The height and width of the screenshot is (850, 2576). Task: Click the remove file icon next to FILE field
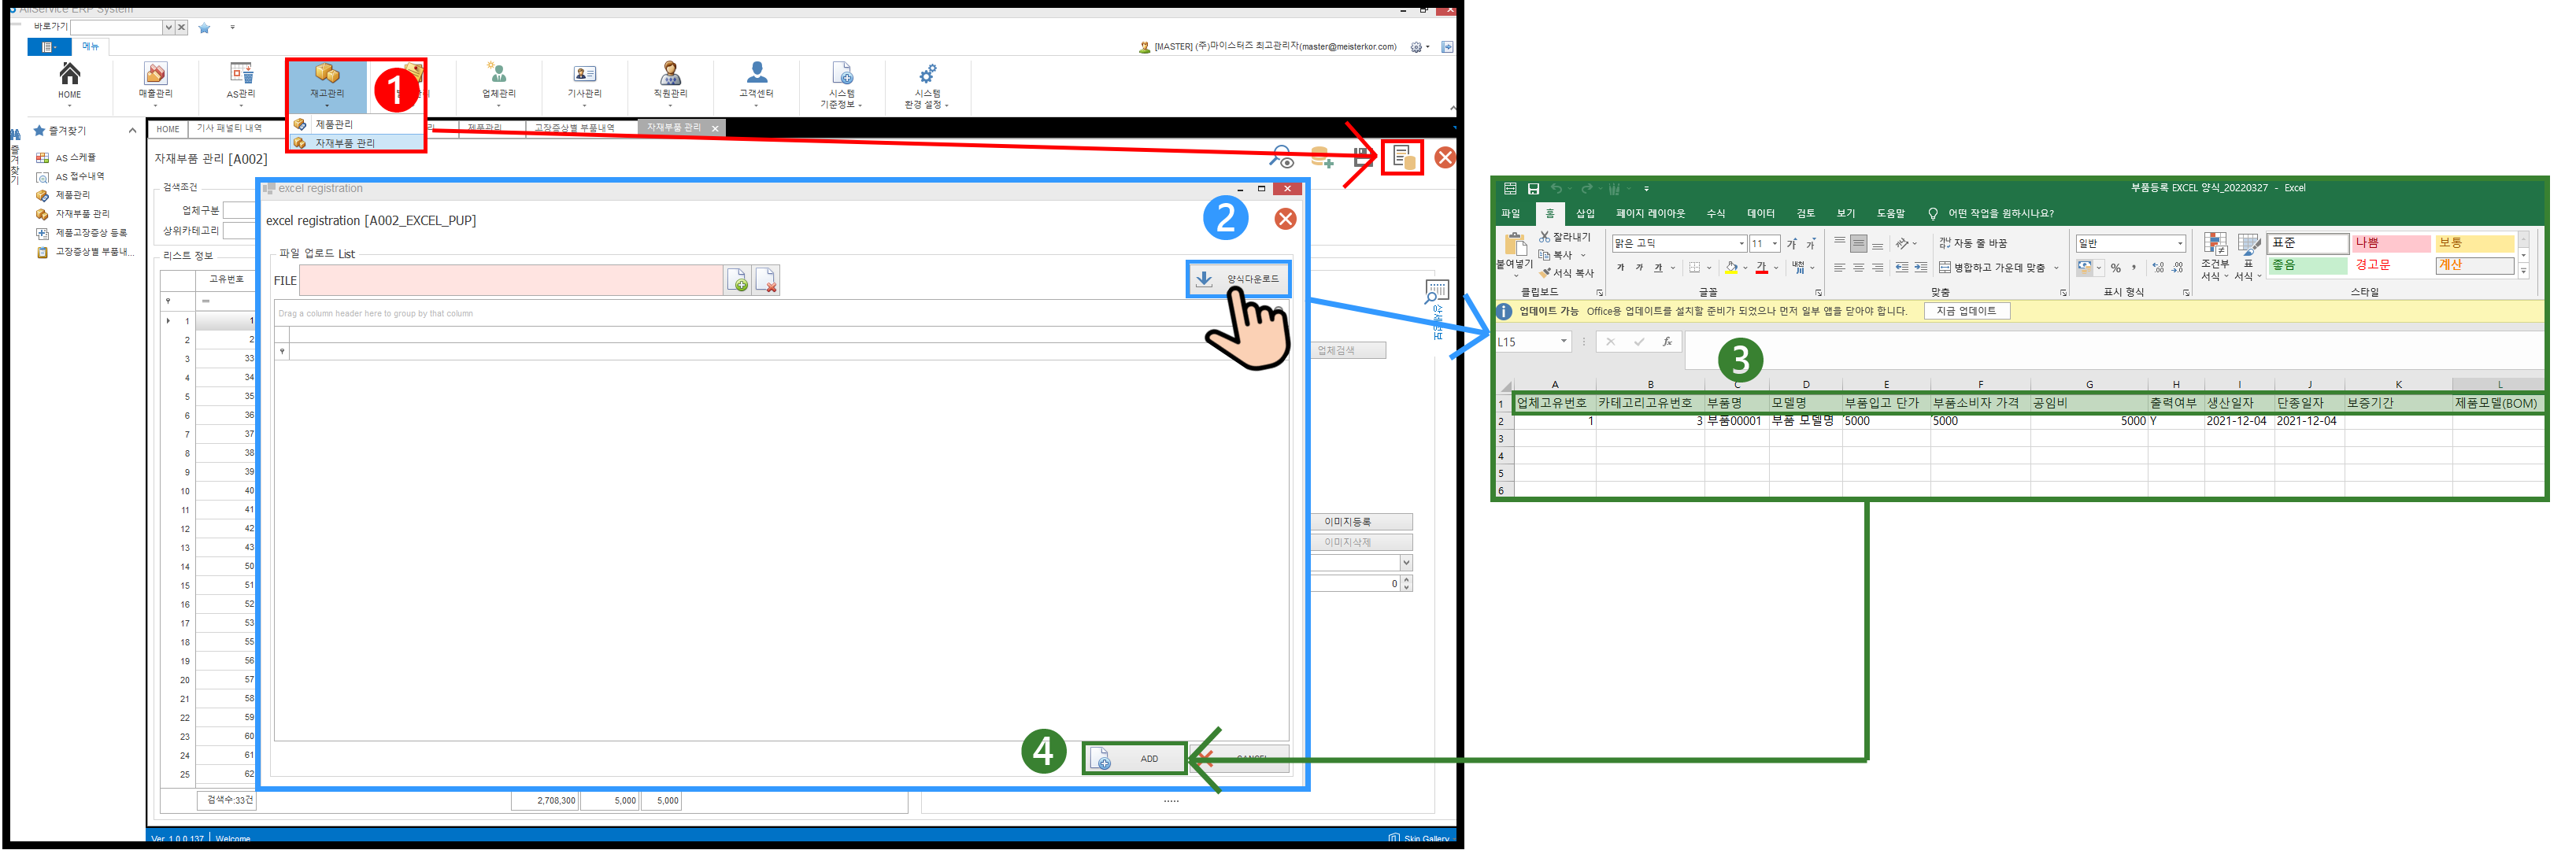pyautogui.click(x=766, y=281)
